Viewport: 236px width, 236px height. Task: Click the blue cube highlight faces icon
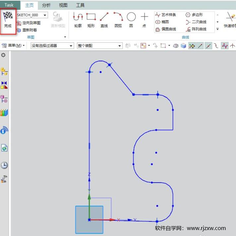pos(184,46)
